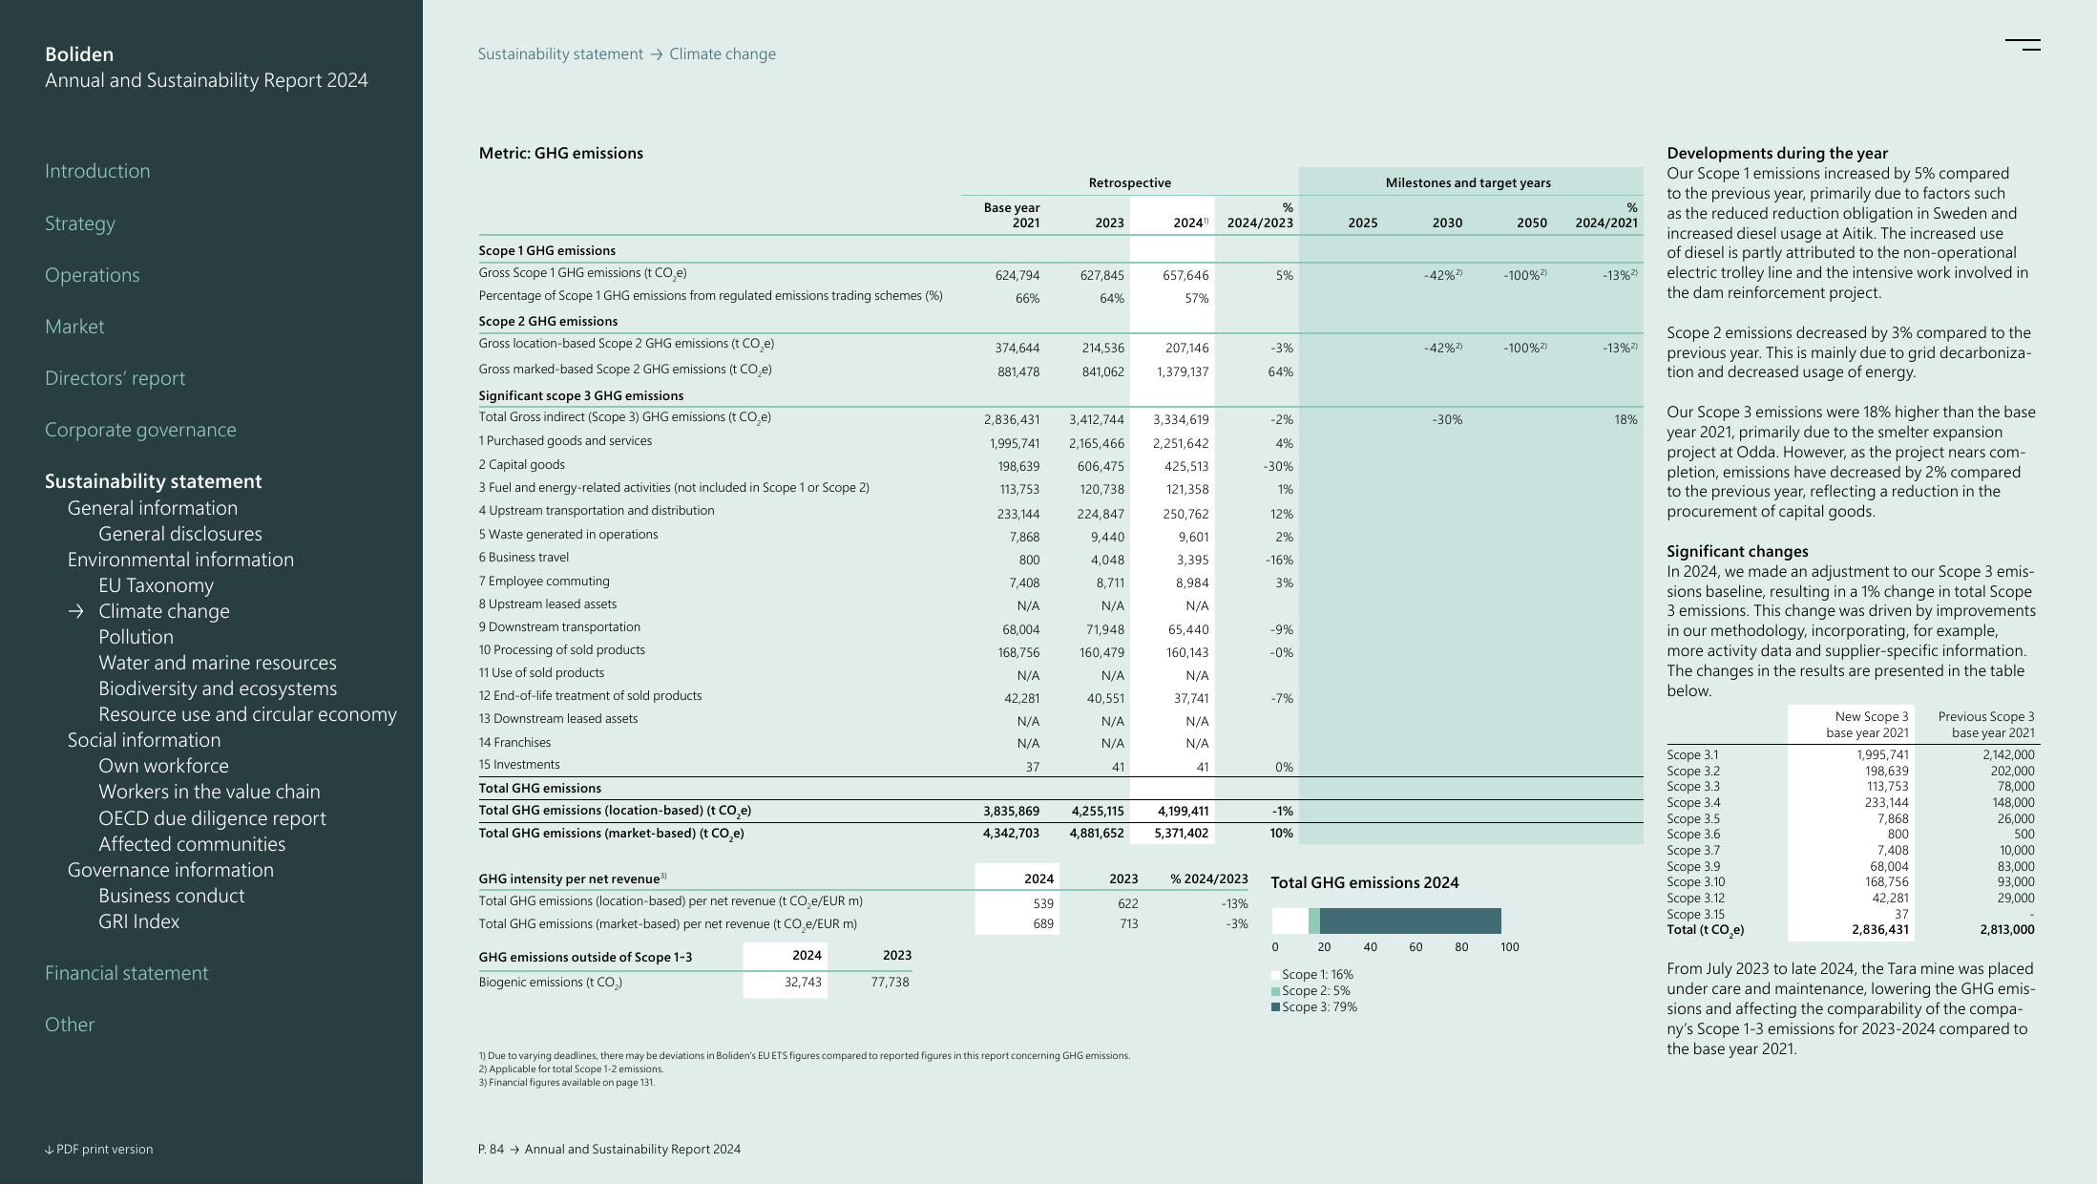Image resolution: width=2097 pixels, height=1185 pixels.
Task: Open Environmental information subsection
Action: click(x=180, y=560)
